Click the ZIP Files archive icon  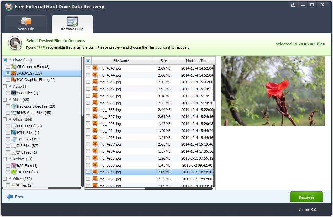tap(14, 172)
